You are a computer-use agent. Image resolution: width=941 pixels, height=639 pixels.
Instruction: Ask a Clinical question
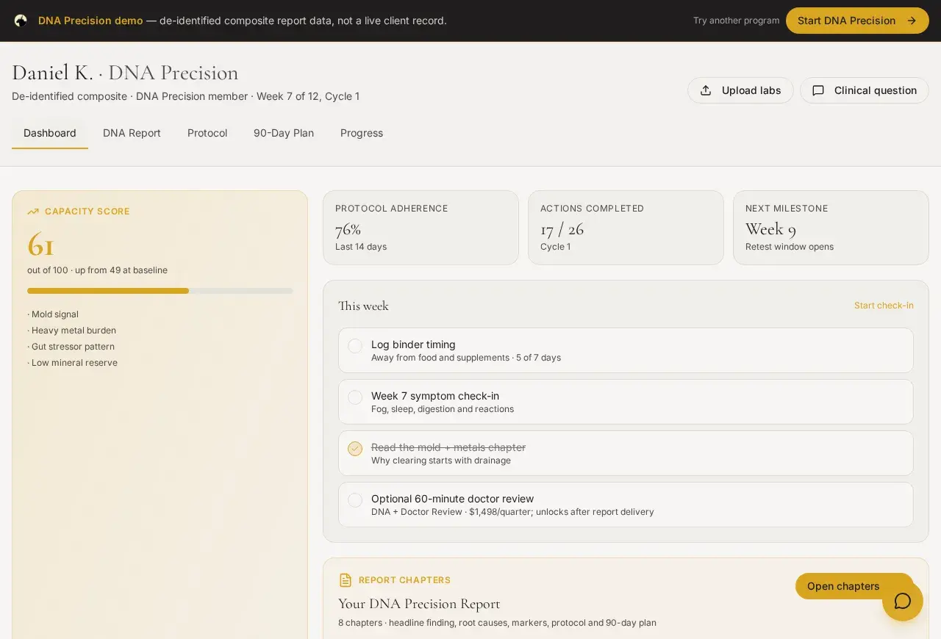pos(865,90)
